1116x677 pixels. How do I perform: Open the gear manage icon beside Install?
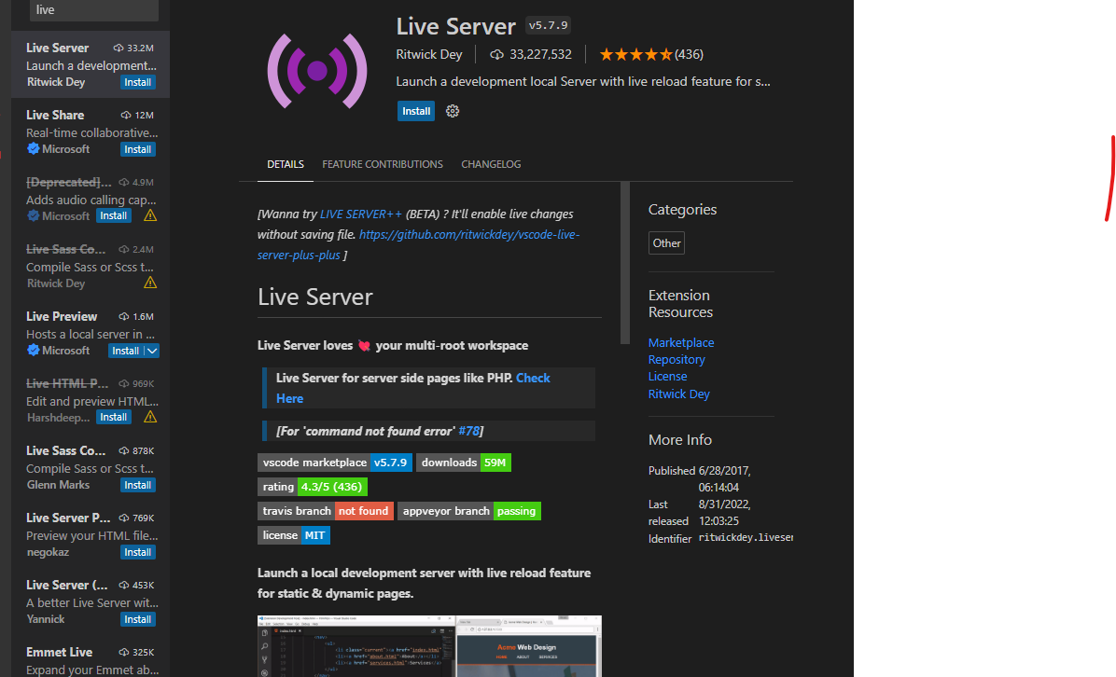pyautogui.click(x=452, y=111)
